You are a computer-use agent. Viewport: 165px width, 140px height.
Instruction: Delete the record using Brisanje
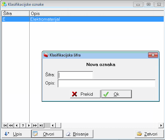point(78,134)
